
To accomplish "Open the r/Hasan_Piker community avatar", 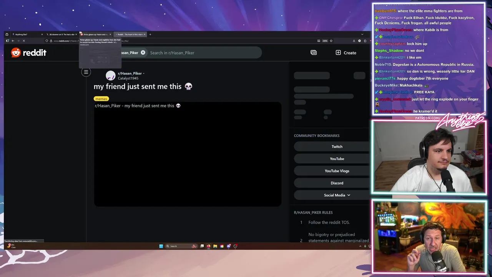I will [x=111, y=76].
